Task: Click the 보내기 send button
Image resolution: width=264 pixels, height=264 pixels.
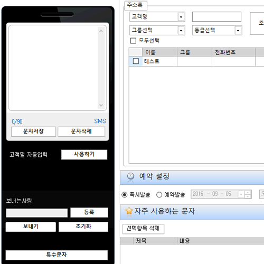Action: pyautogui.click(x=31, y=227)
